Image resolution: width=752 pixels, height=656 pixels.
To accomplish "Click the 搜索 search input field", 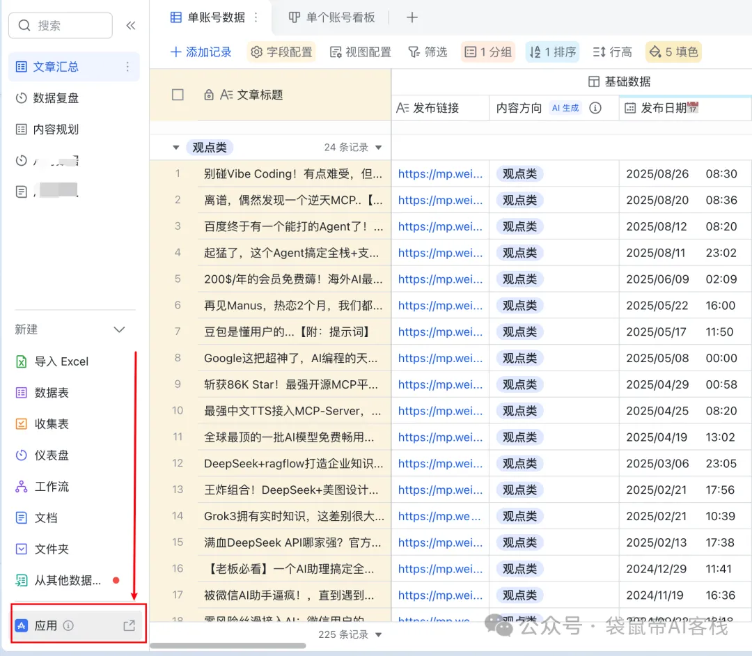I will click(61, 25).
